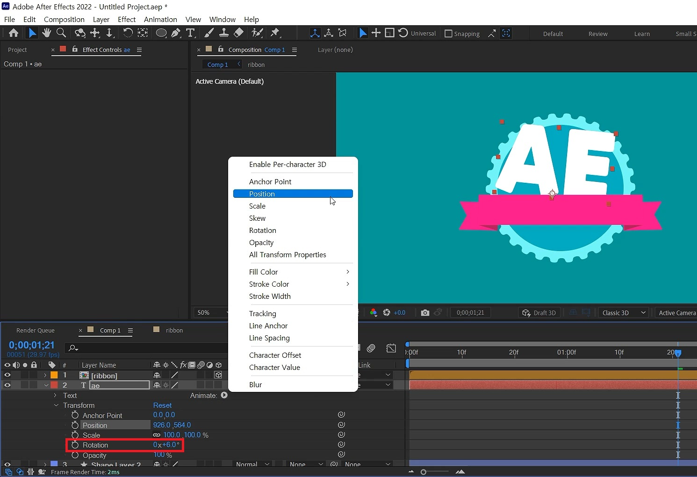Open the Classic 3D renderer dropdown

pos(624,312)
